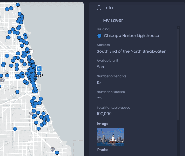Click the blue info marker popup on map
The image size is (185, 156).
click(39, 69)
